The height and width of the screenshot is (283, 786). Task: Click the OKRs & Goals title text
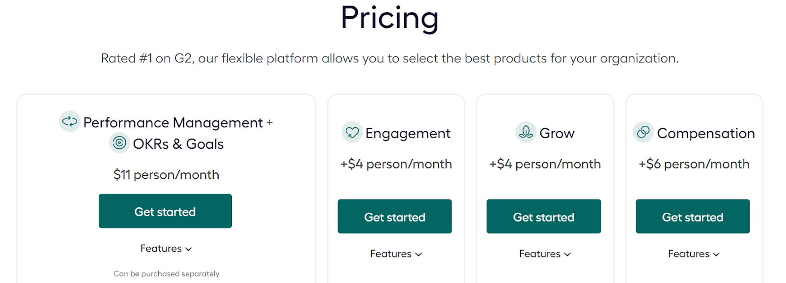point(178,144)
